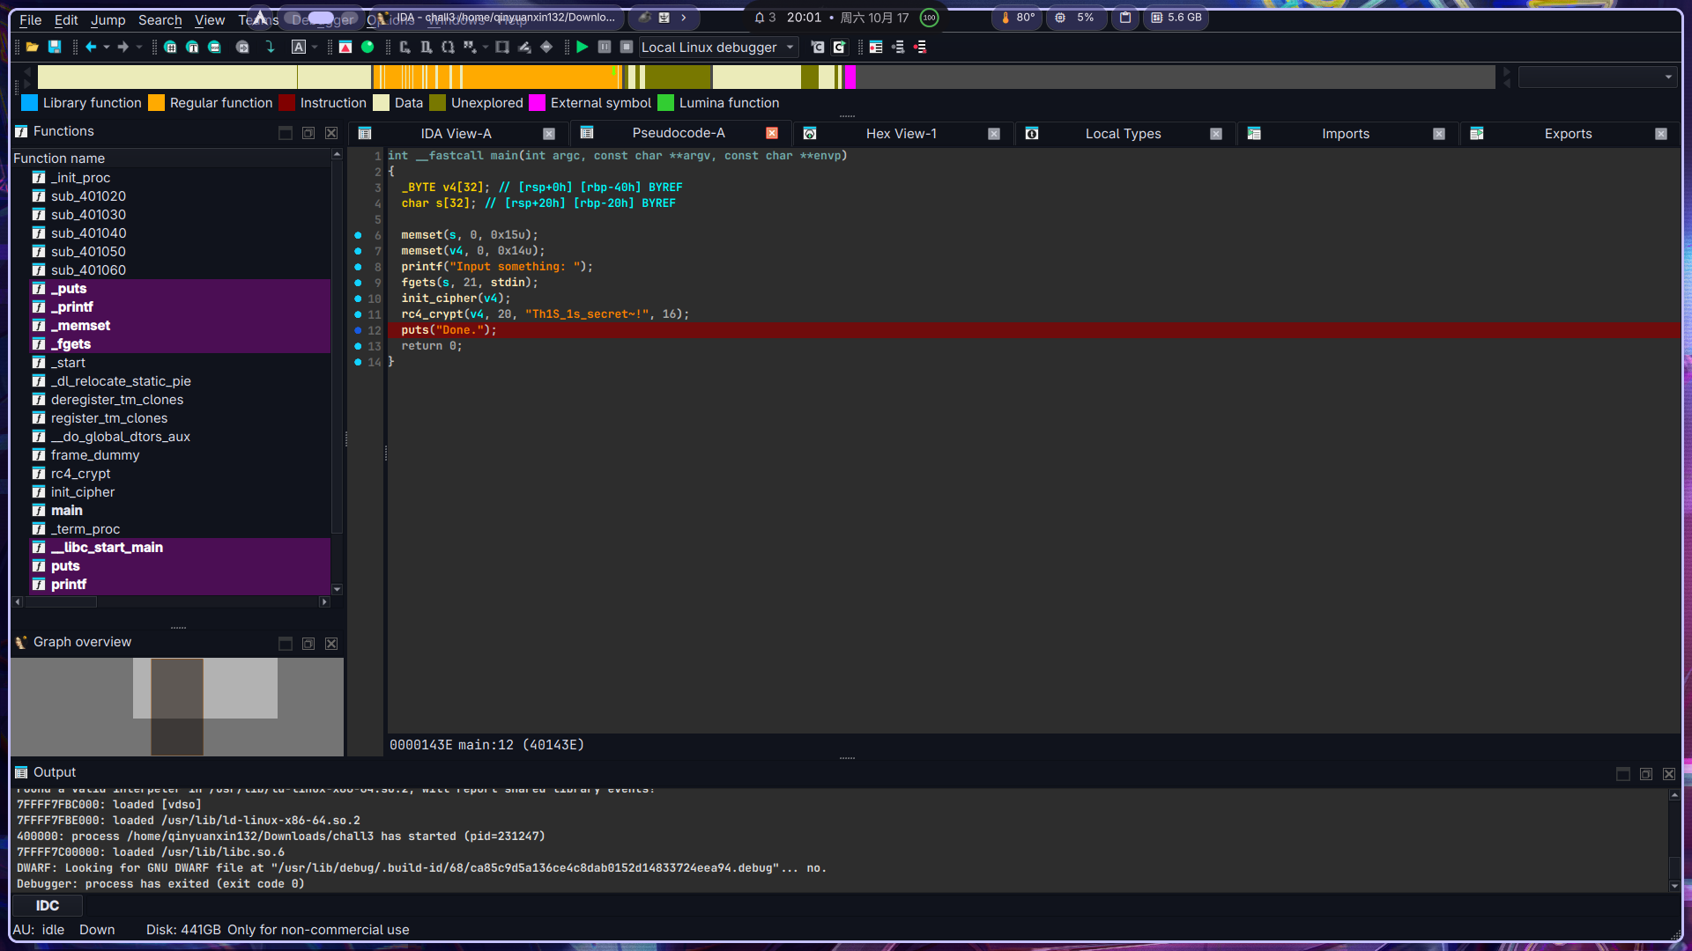
Task: Open back-arrow history dropdown
Action: pos(107,48)
